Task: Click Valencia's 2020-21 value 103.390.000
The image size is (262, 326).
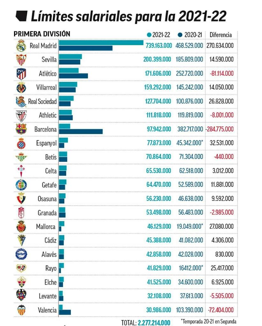Action: click(x=189, y=310)
